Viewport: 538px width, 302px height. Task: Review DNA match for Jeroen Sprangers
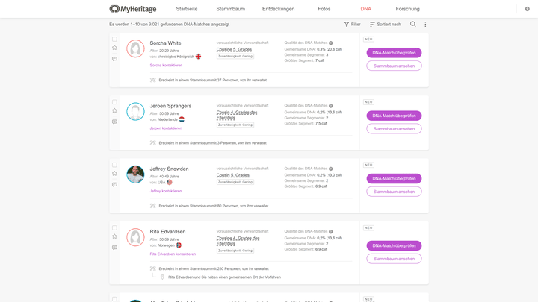click(x=394, y=116)
